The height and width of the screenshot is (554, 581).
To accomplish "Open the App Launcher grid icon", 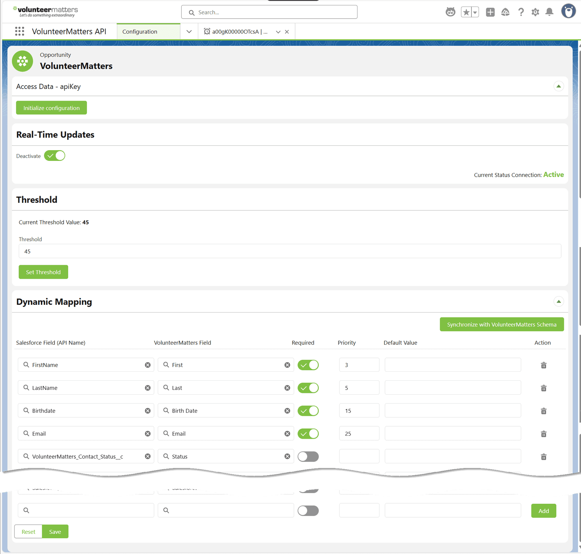I will tap(19, 31).
